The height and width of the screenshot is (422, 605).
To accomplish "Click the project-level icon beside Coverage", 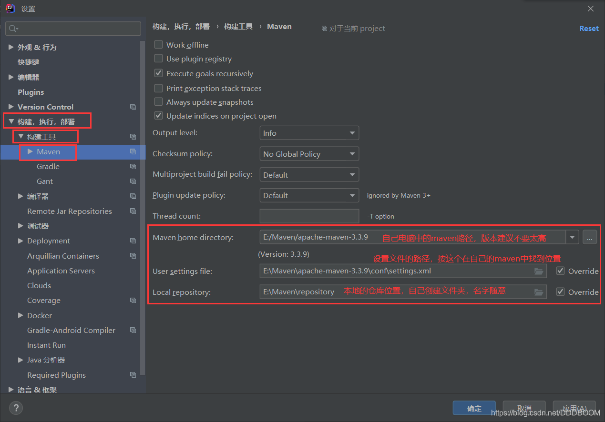I will click(x=133, y=301).
